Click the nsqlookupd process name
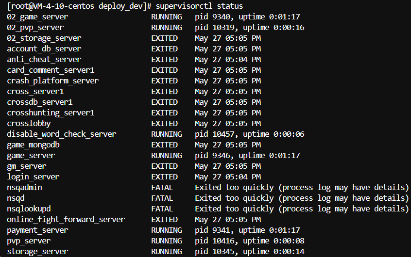The height and width of the screenshot is (257, 411). coord(29,209)
